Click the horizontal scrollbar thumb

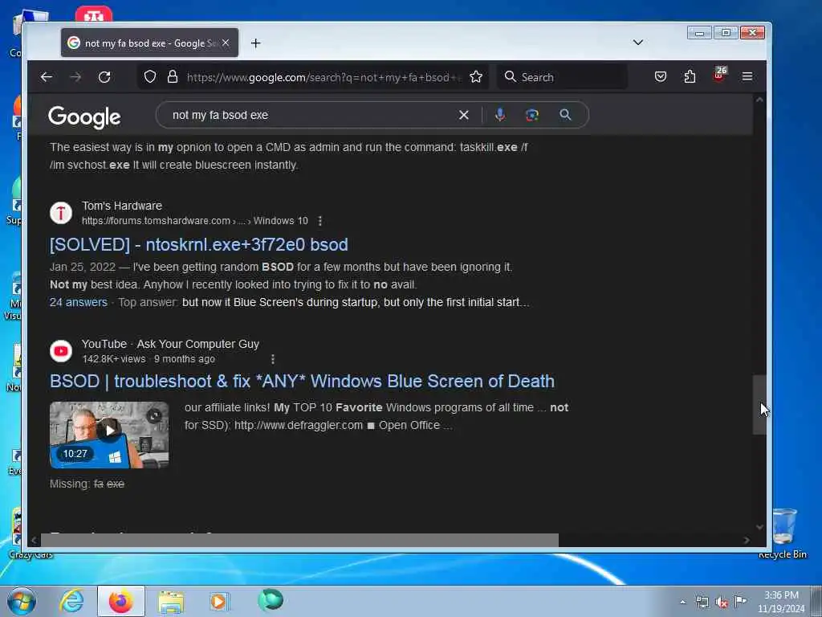pos(299,540)
